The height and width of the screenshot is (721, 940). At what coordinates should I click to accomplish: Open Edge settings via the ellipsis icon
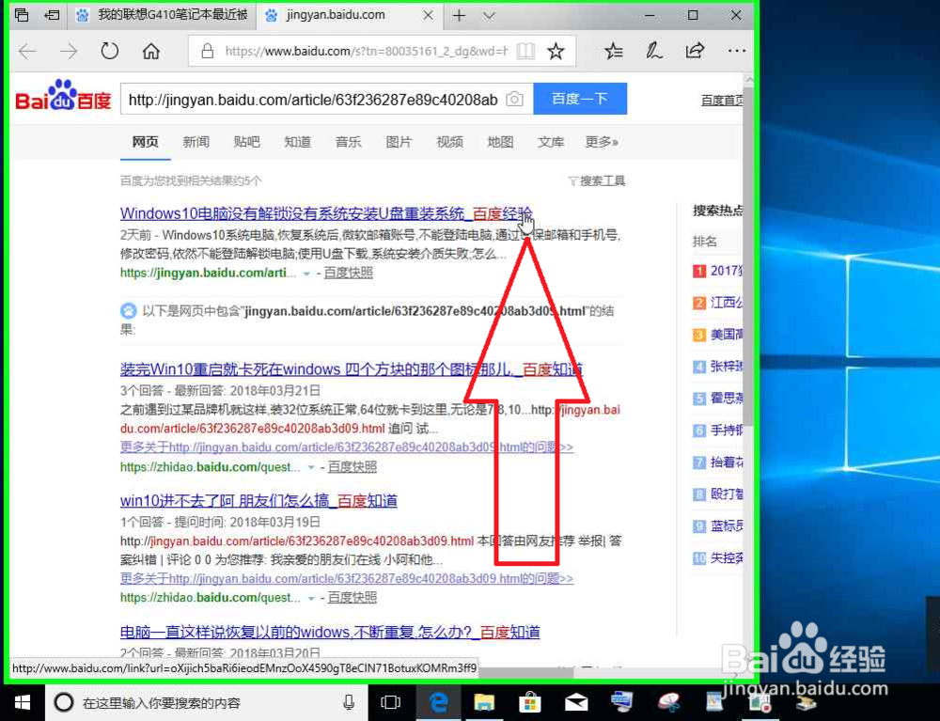click(x=736, y=53)
